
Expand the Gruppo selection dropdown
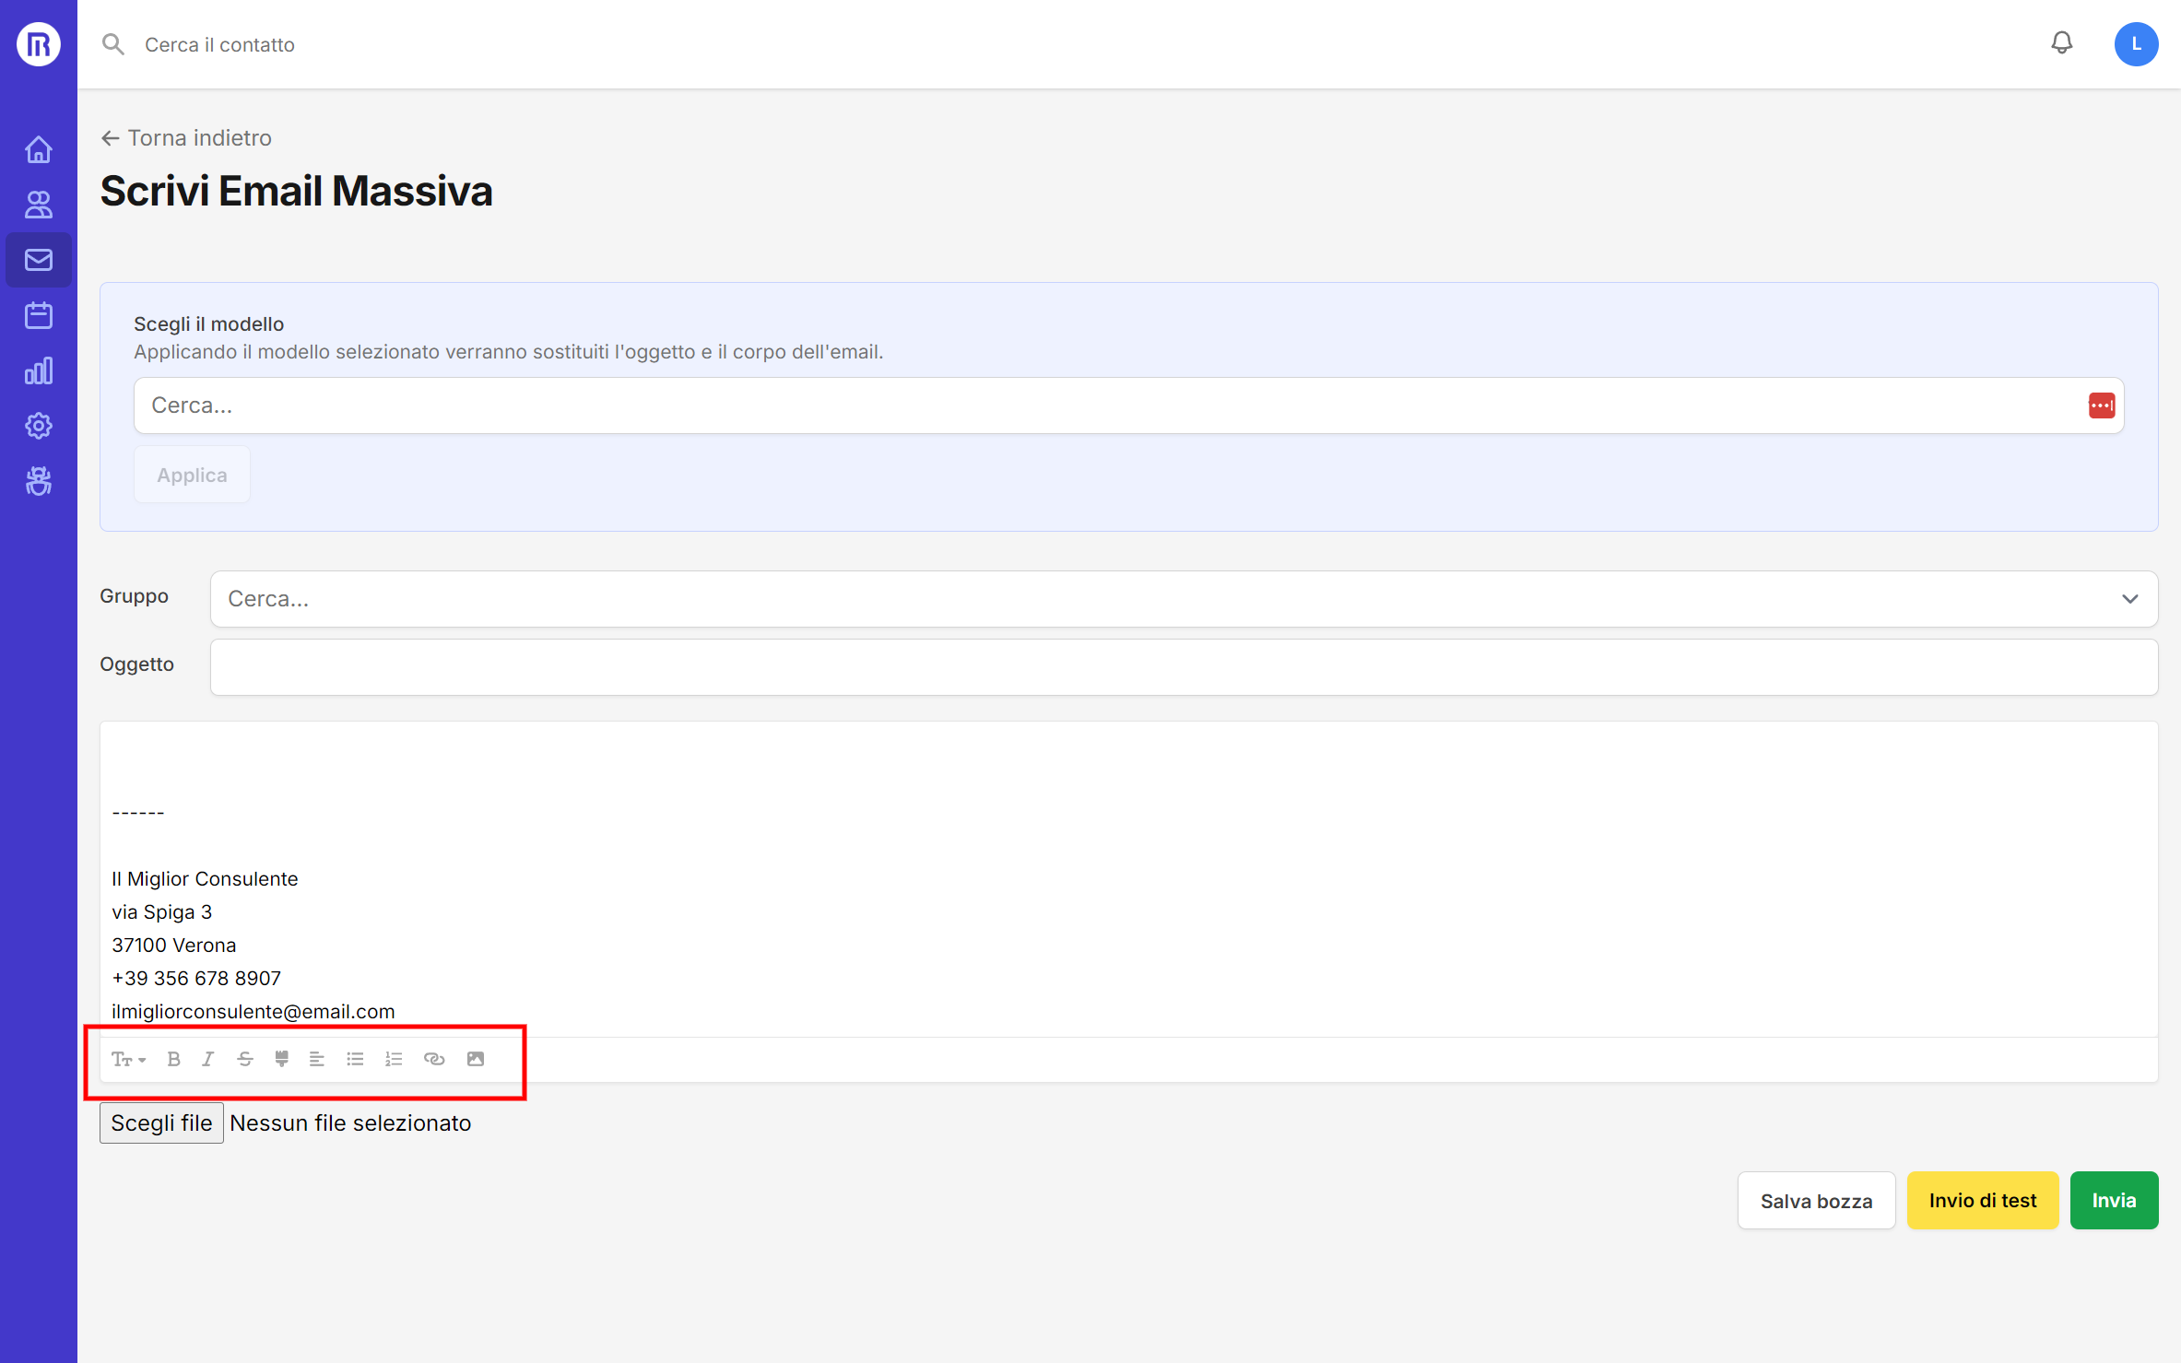2129,598
